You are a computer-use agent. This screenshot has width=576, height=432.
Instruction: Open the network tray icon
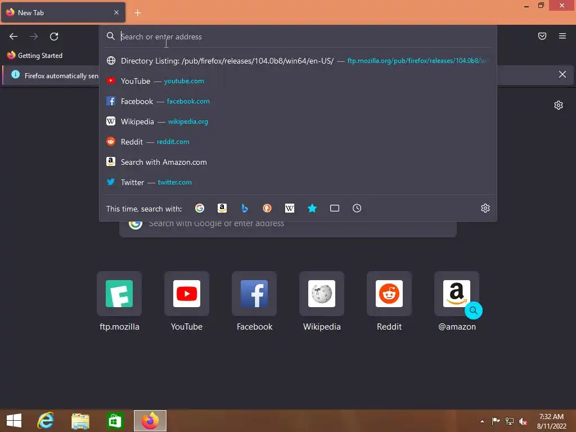coord(510,421)
